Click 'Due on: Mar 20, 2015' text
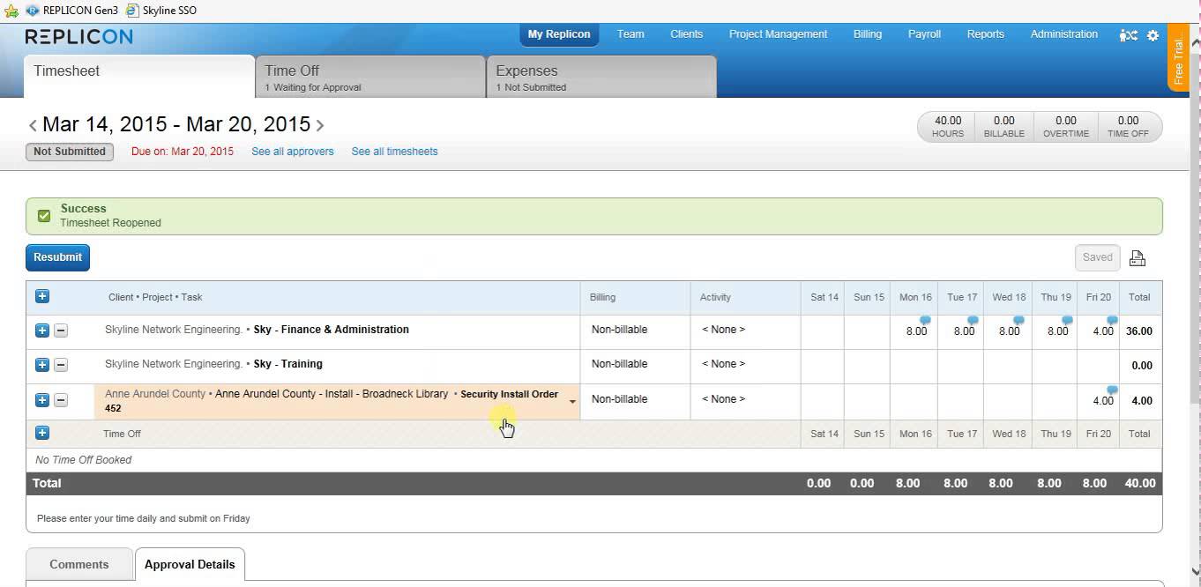1201x587 pixels. pos(183,152)
